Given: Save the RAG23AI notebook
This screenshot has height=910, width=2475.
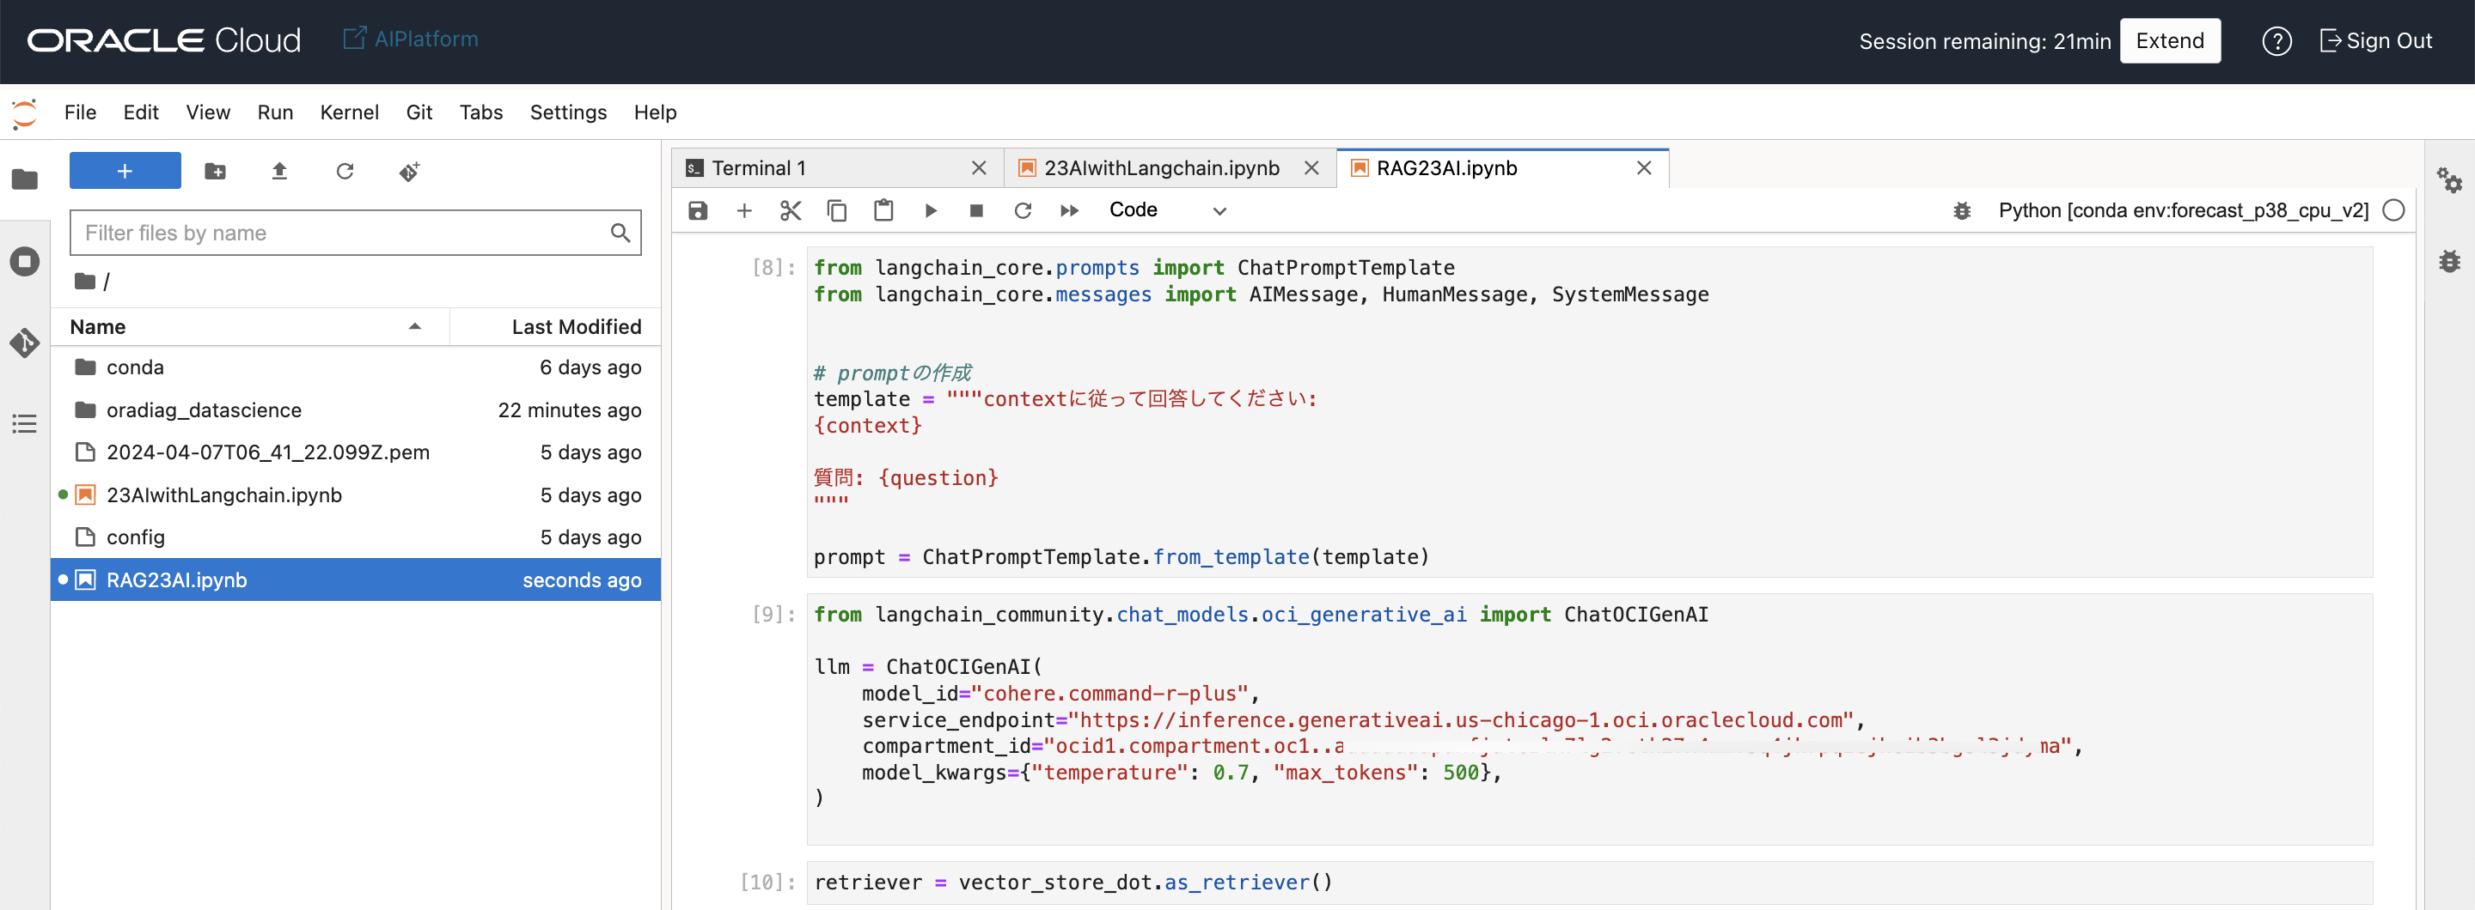Looking at the screenshot, I should tap(699, 210).
